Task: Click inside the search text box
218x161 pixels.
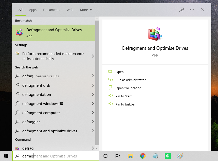Action: pyautogui.click(x=56, y=156)
